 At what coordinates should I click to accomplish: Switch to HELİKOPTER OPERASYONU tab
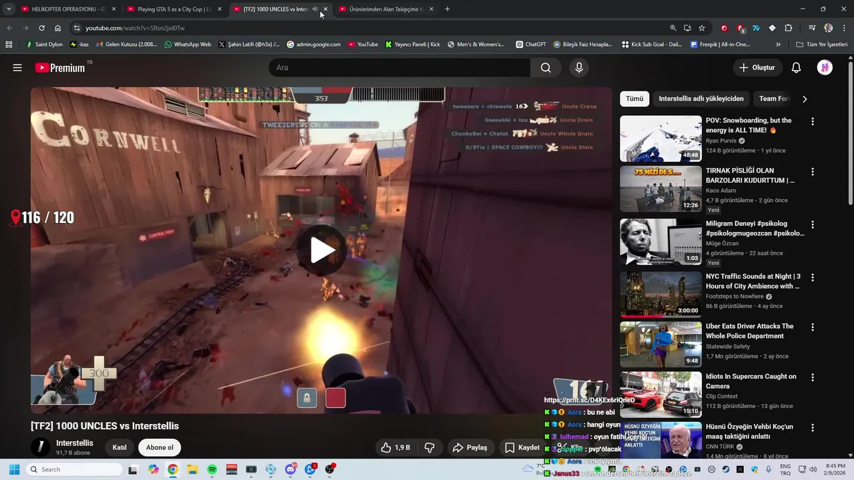[x=68, y=9]
